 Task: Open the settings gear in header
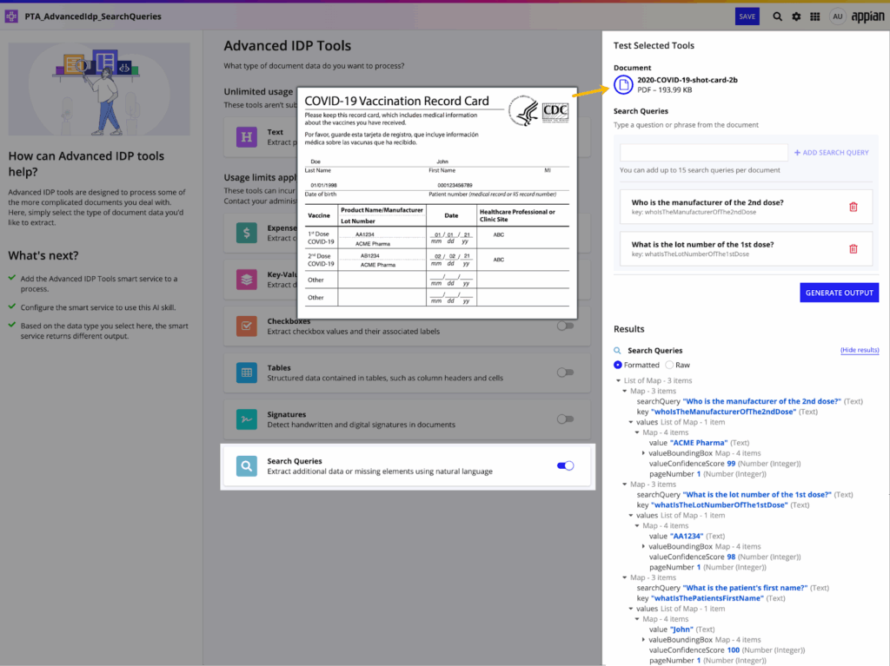[796, 16]
